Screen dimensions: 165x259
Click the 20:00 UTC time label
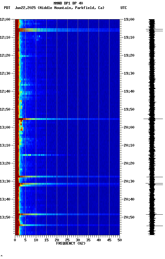click(129, 127)
